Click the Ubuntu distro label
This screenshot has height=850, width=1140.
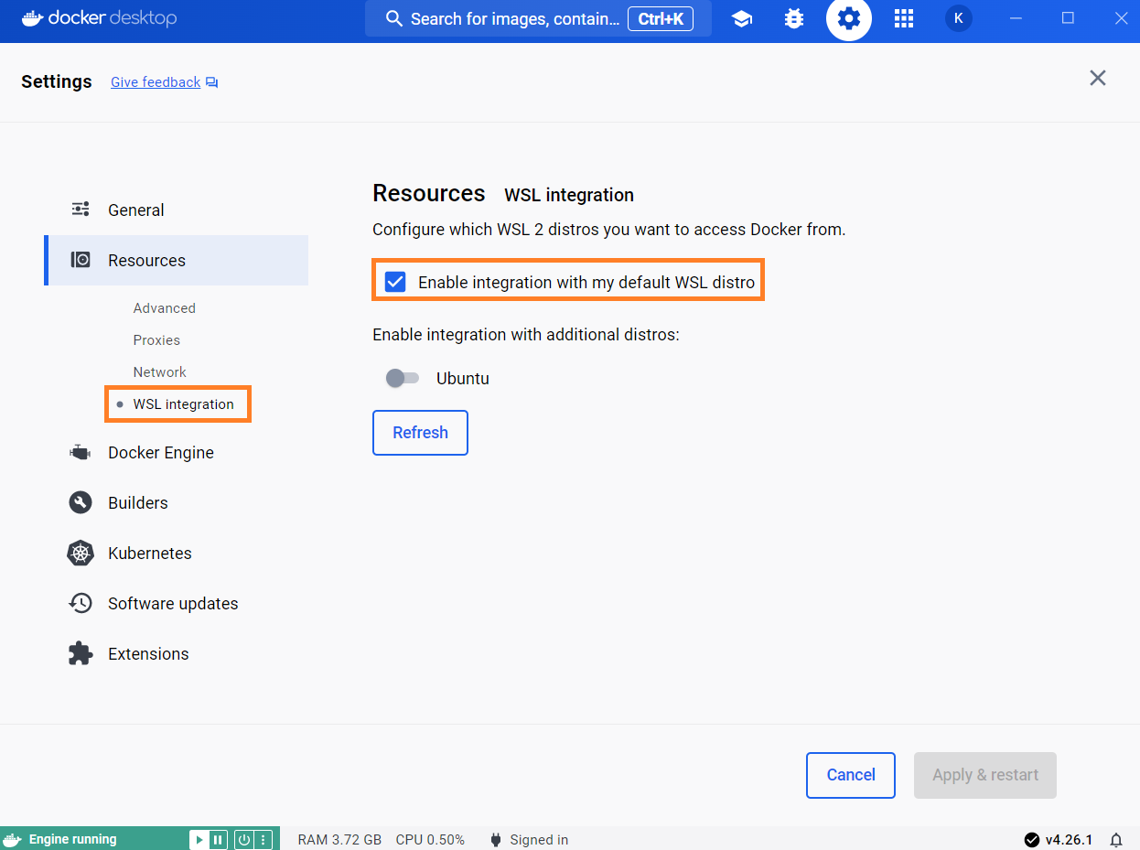pyautogui.click(x=463, y=379)
